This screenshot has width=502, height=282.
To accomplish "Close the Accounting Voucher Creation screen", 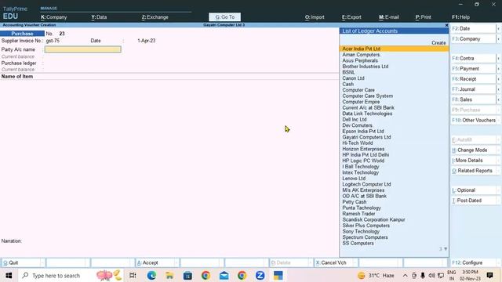I will tap(446, 25).
